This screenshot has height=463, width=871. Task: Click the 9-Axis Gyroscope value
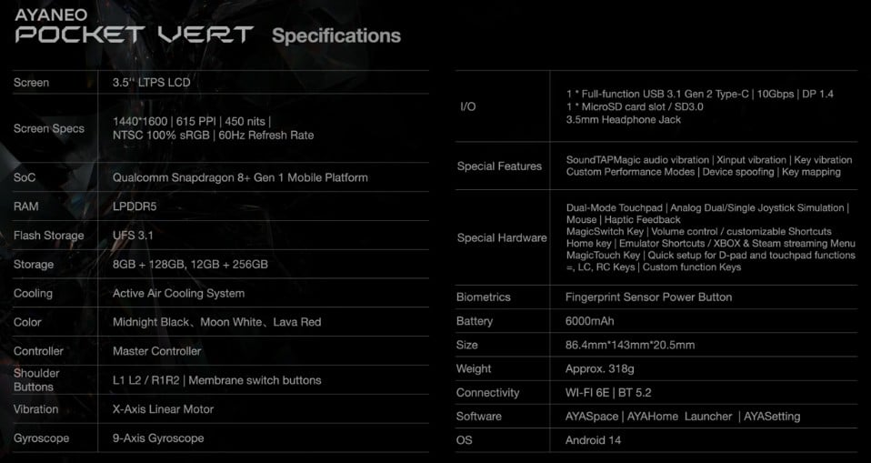click(158, 438)
